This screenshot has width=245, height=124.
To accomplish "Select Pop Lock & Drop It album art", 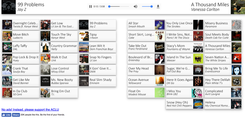I will (7, 59).
